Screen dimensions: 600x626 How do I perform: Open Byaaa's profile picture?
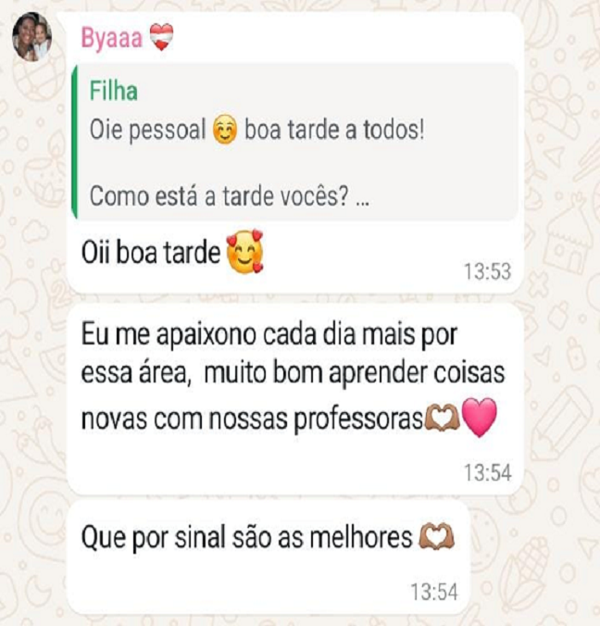32,37
